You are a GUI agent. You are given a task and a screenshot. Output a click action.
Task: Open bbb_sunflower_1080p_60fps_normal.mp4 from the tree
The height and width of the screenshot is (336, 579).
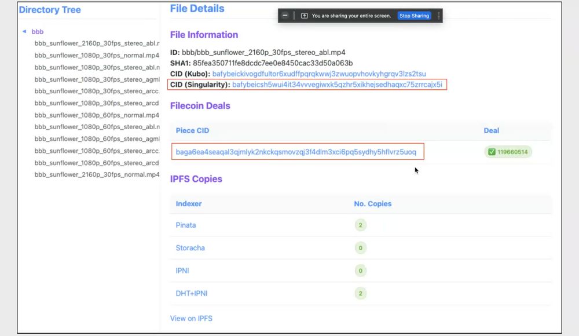(93, 115)
